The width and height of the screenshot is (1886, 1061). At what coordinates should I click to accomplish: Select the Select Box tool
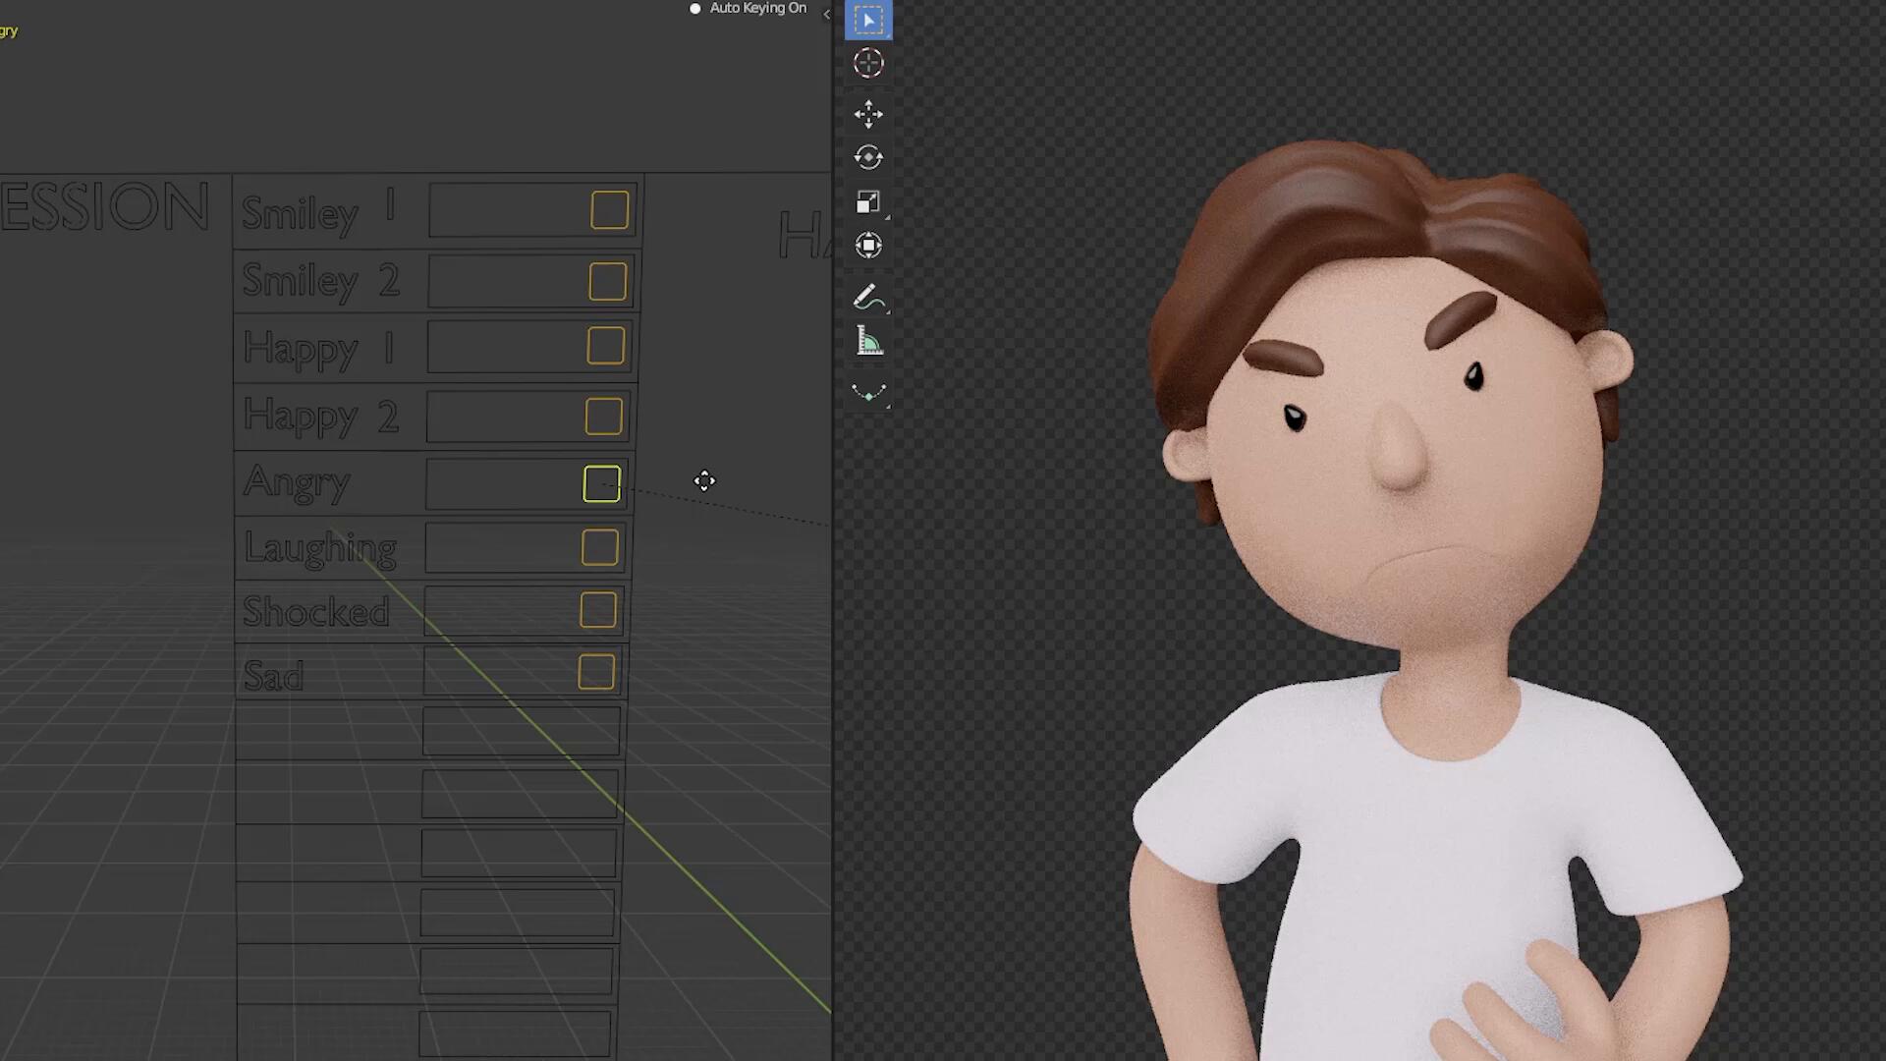(868, 20)
